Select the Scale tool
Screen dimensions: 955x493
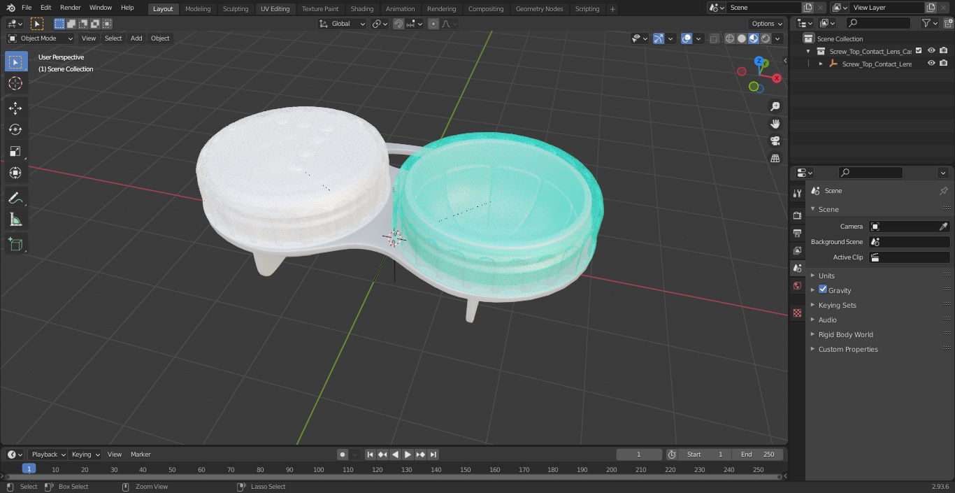[15, 151]
